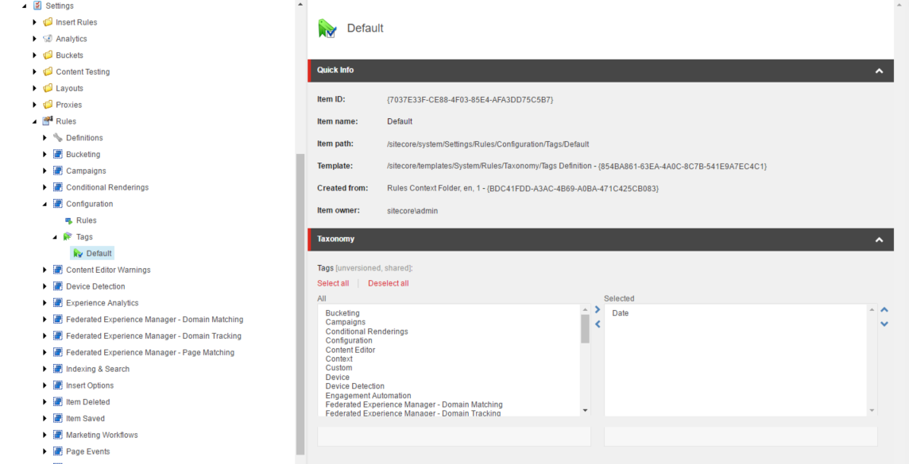Expand the Analytics node
909x464 pixels.
(35, 39)
